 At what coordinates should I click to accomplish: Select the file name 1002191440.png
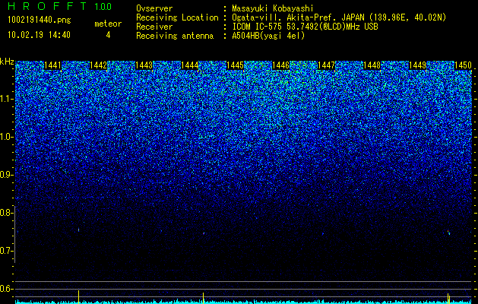(40, 21)
